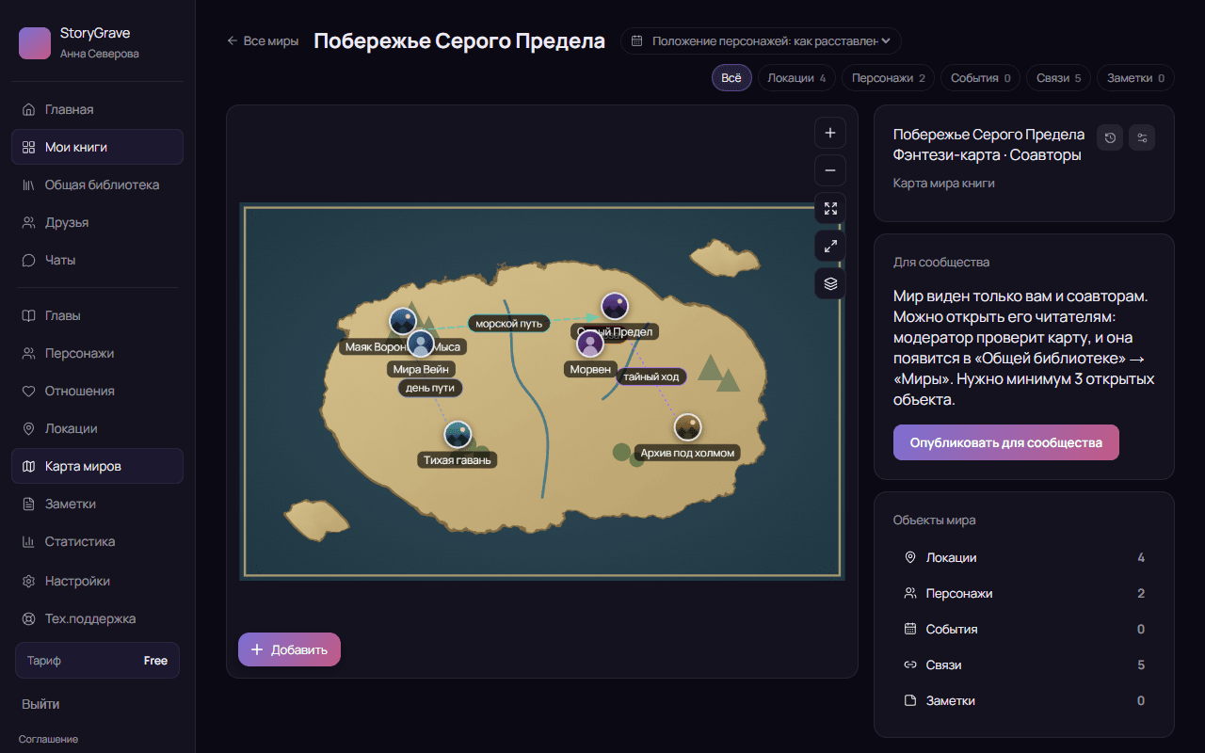Filter by Связи 5 tab
This screenshot has height=753, width=1205.
pyautogui.click(x=1059, y=78)
